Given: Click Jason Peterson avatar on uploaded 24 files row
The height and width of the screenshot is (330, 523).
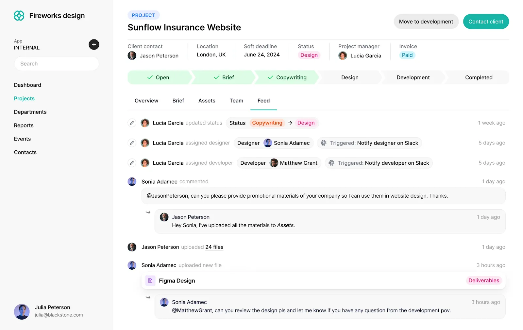Looking at the screenshot, I should point(132,247).
